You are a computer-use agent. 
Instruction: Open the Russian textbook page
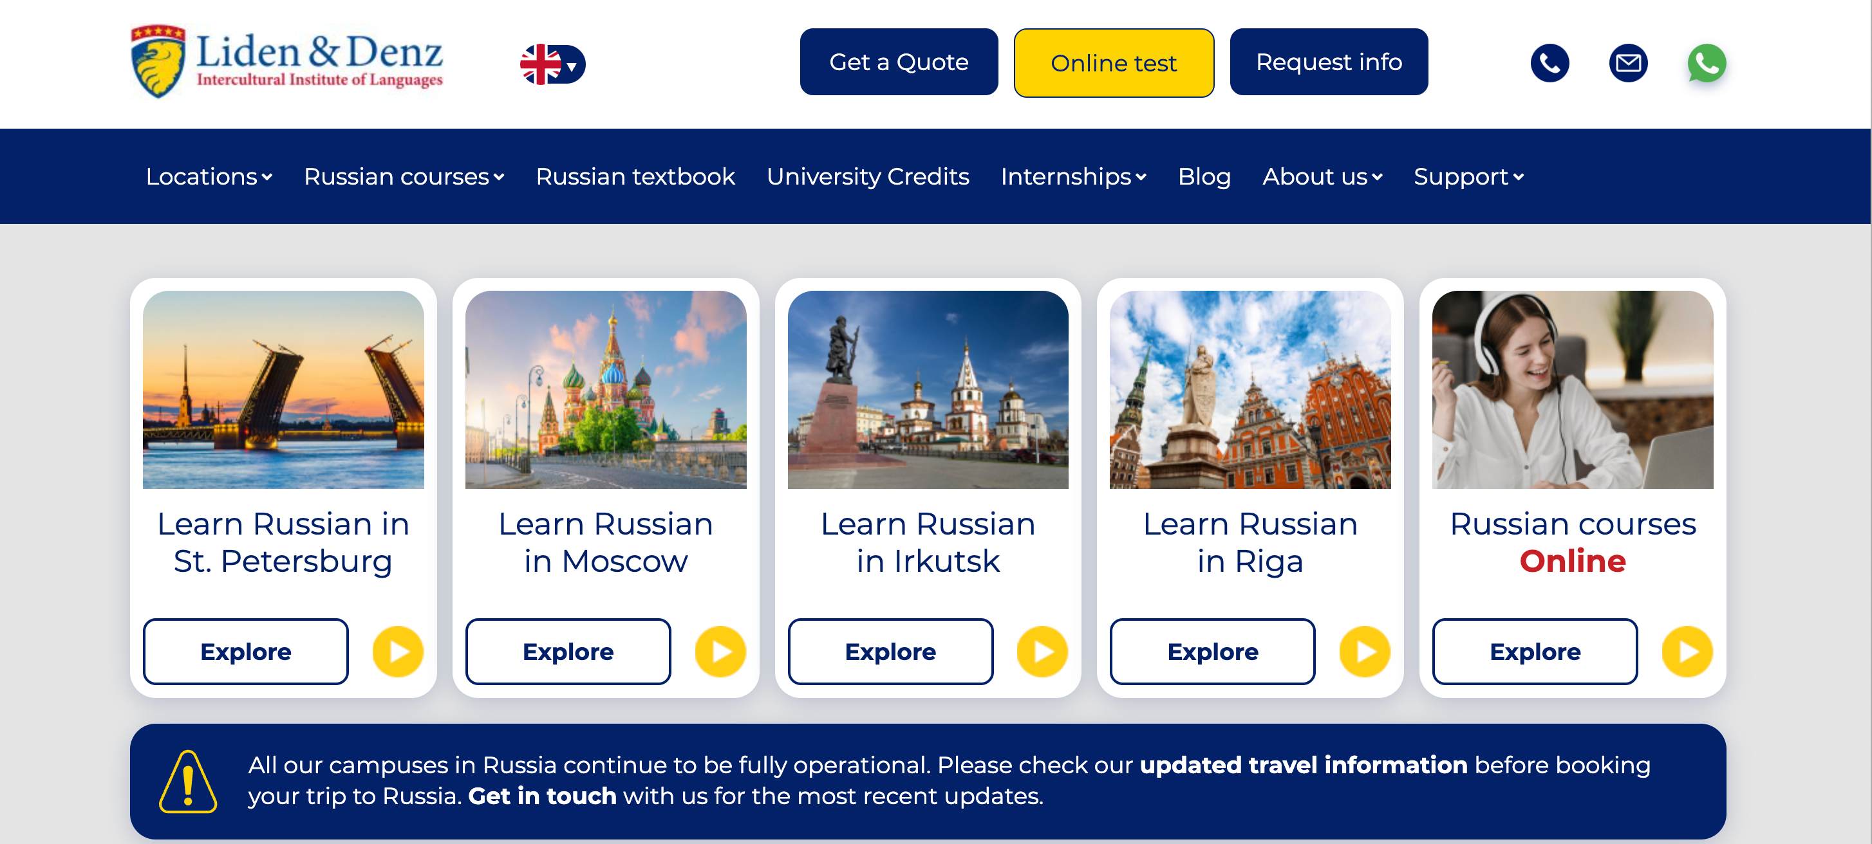635,176
